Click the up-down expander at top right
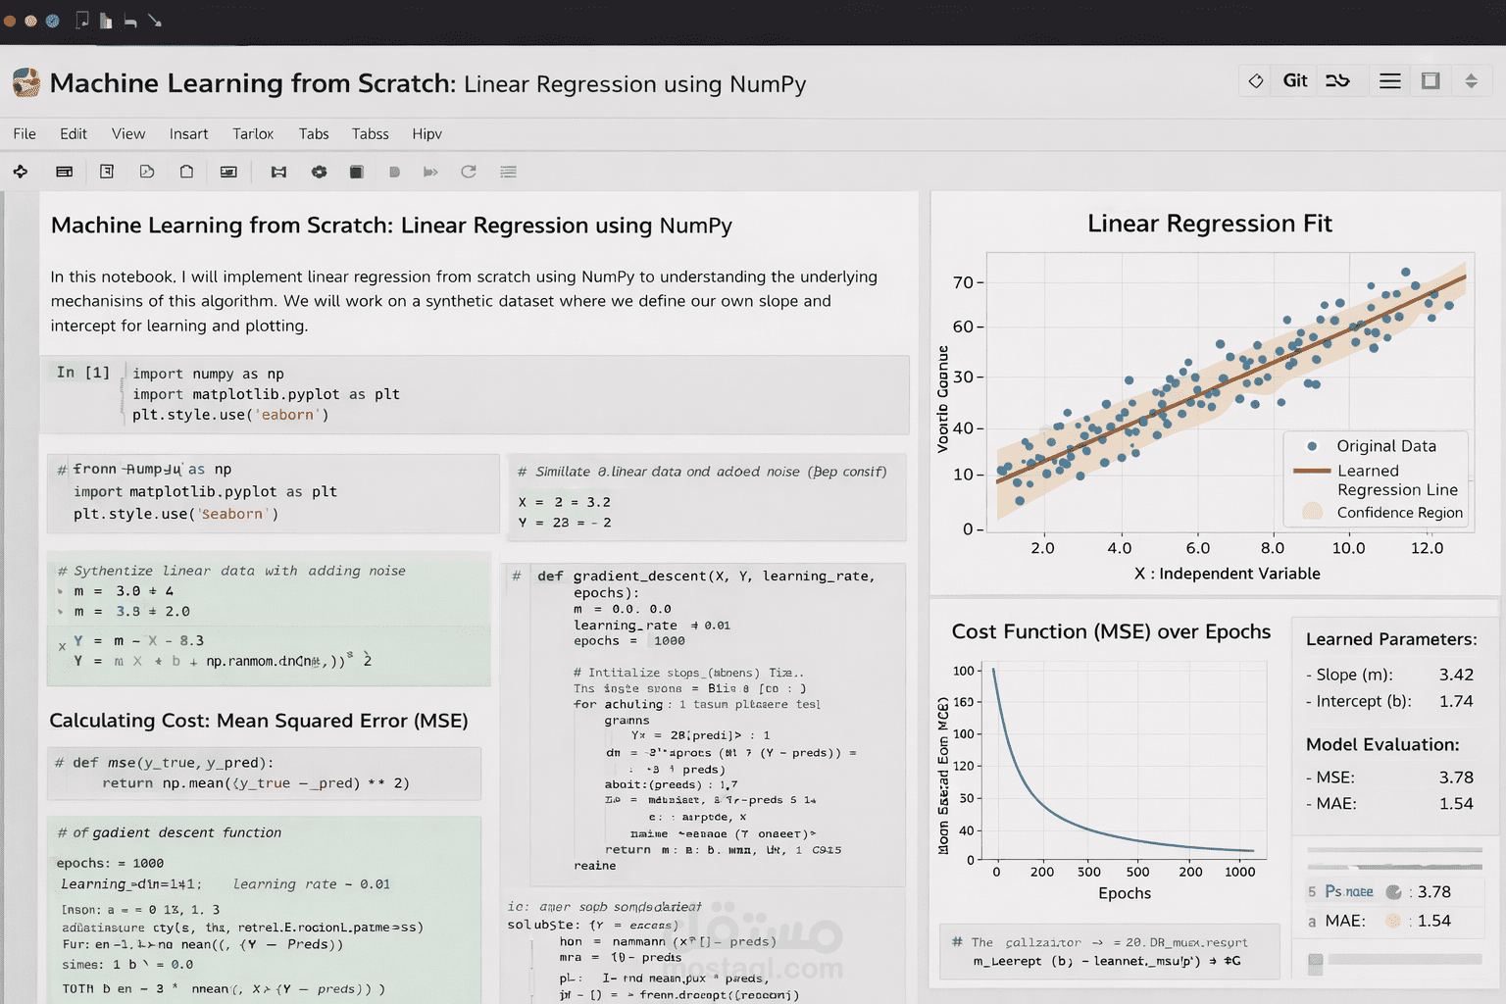 tap(1472, 81)
